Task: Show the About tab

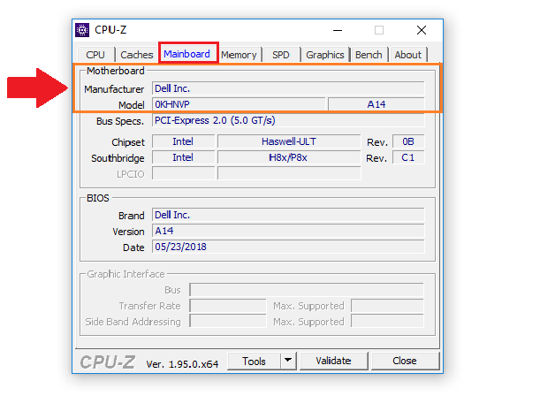Action: pyautogui.click(x=407, y=55)
